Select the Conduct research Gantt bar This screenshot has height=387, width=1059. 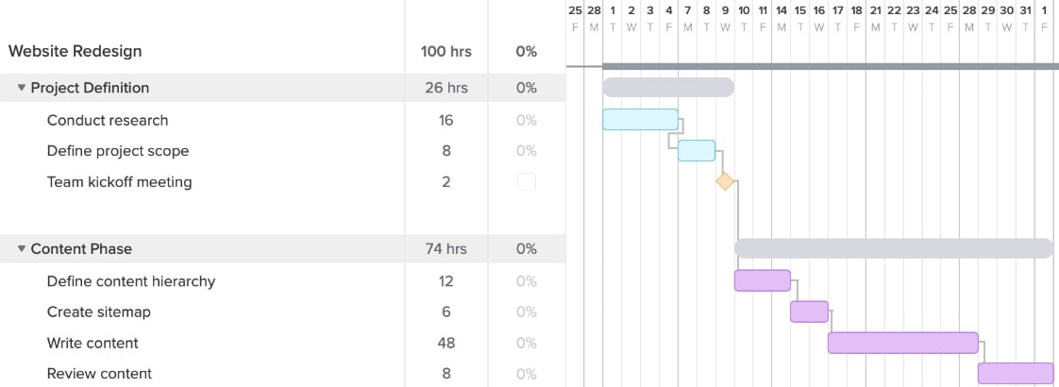[x=640, y=120]
